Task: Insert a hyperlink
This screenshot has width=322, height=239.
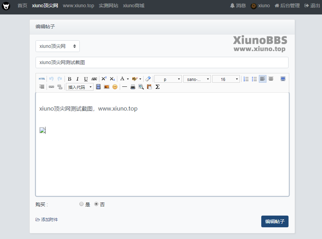Action: pyautogui.click(x=51, y=87)
